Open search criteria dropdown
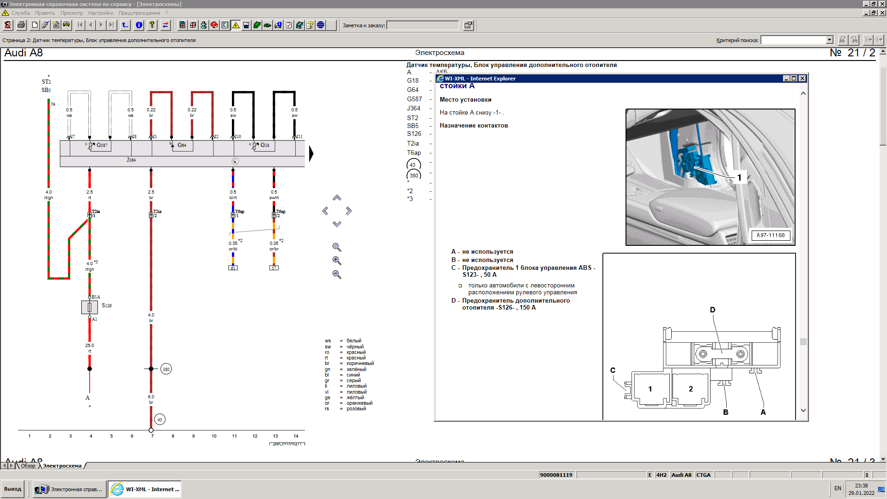Screen dimensions: 887x499 [829, 40]
